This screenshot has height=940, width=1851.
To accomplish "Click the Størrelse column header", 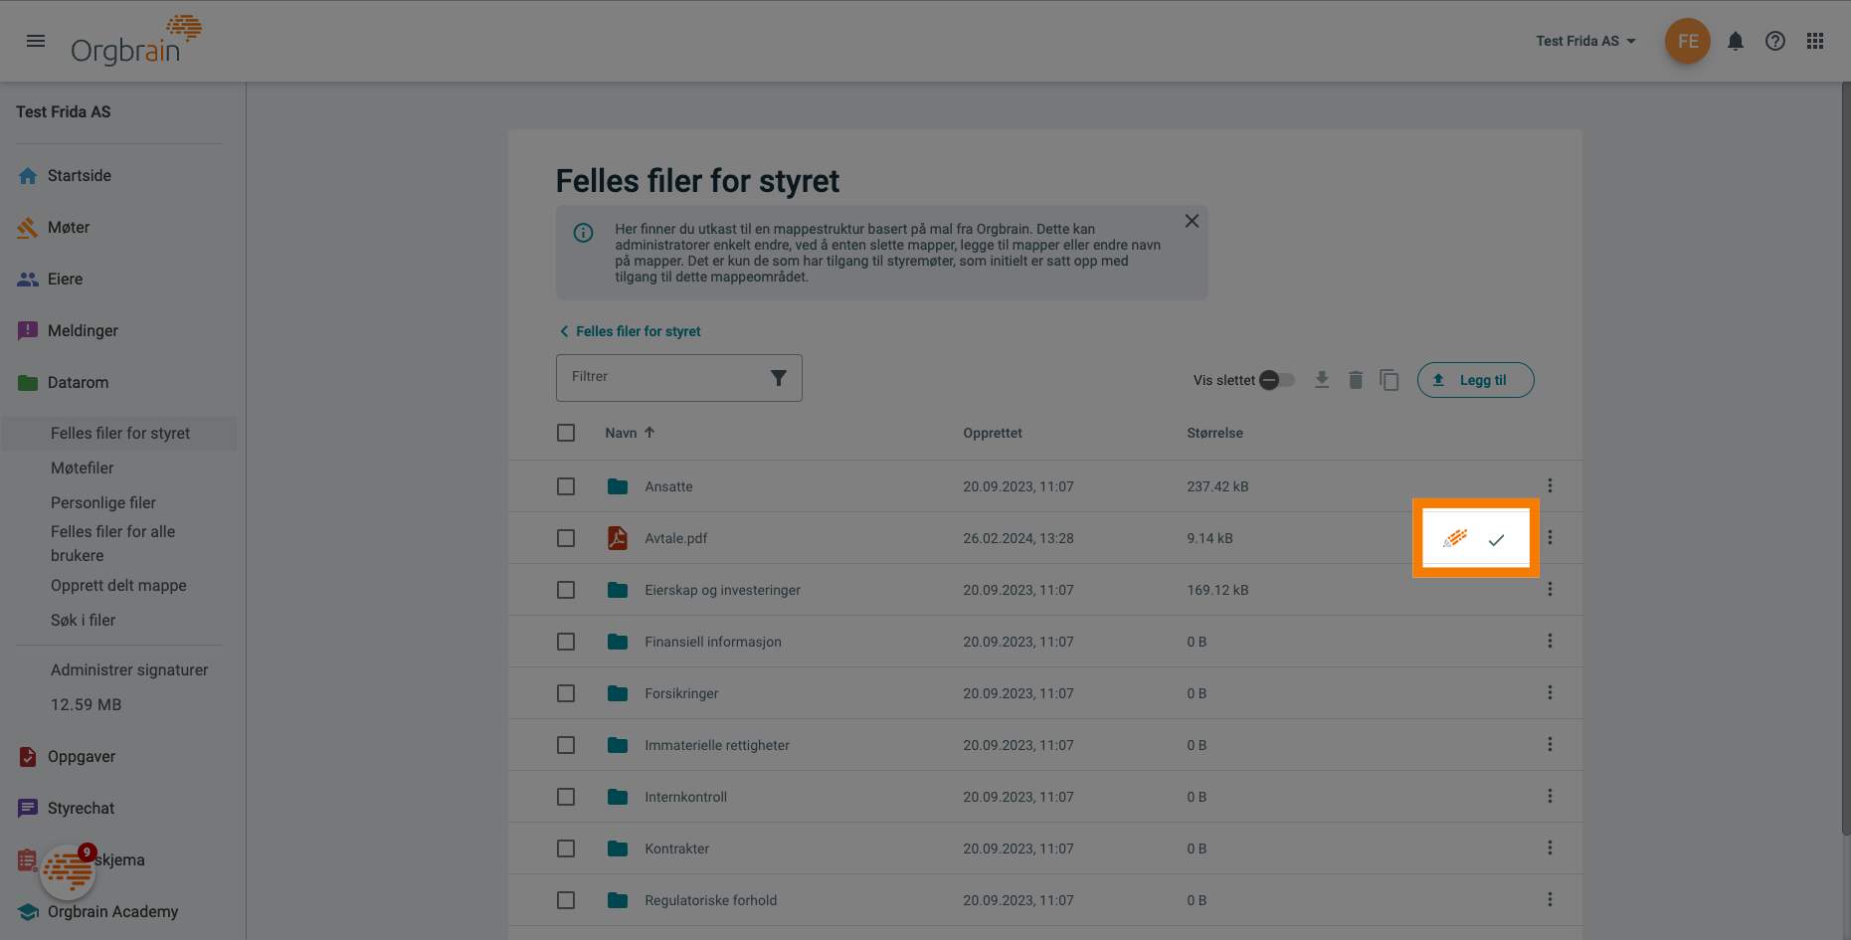I will click(1214, 433).
